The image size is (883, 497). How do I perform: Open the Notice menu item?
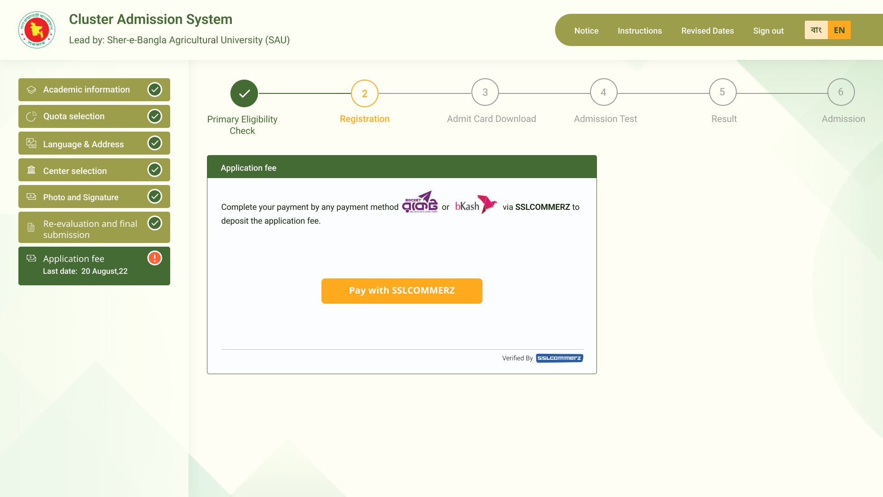[x=586, y=31]
